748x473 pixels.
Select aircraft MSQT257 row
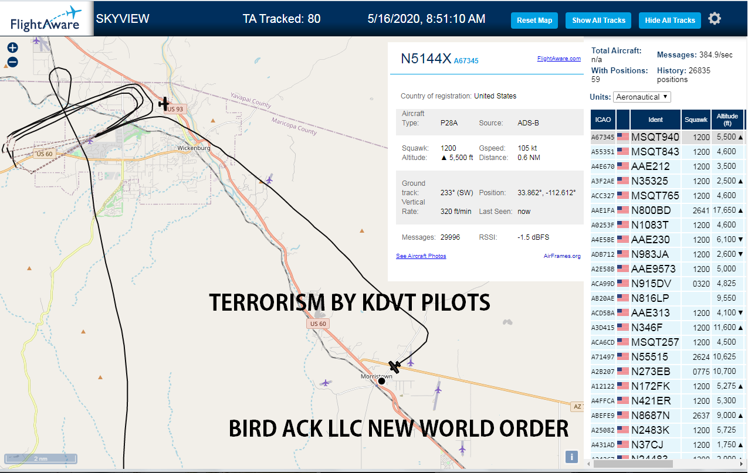(668, 342)
